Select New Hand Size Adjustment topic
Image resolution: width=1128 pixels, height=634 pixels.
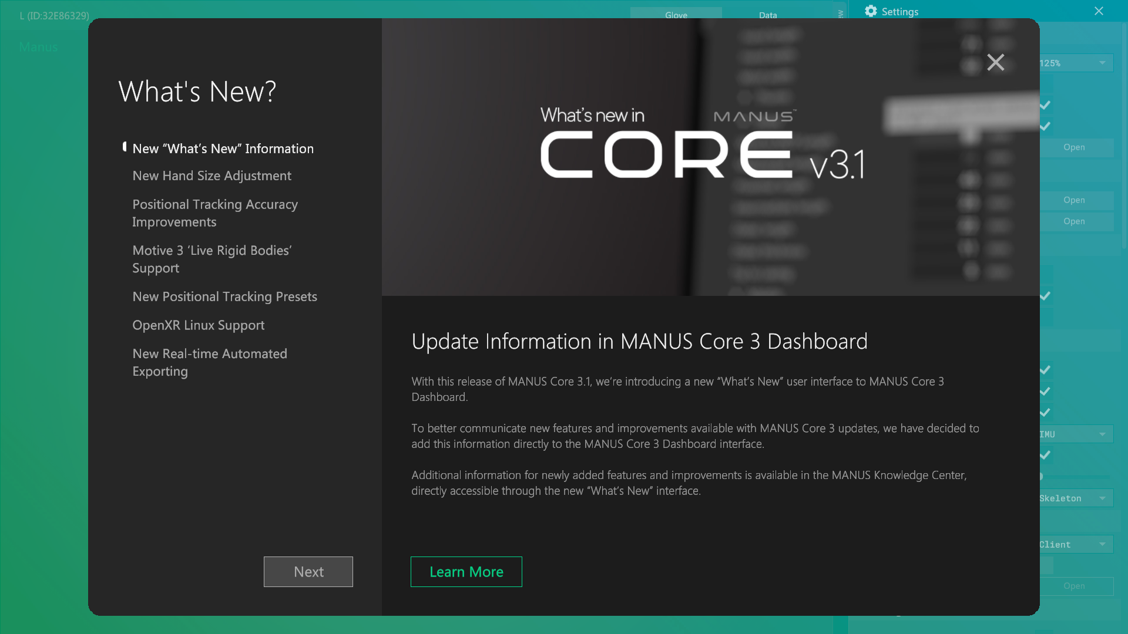click(211, 176)
